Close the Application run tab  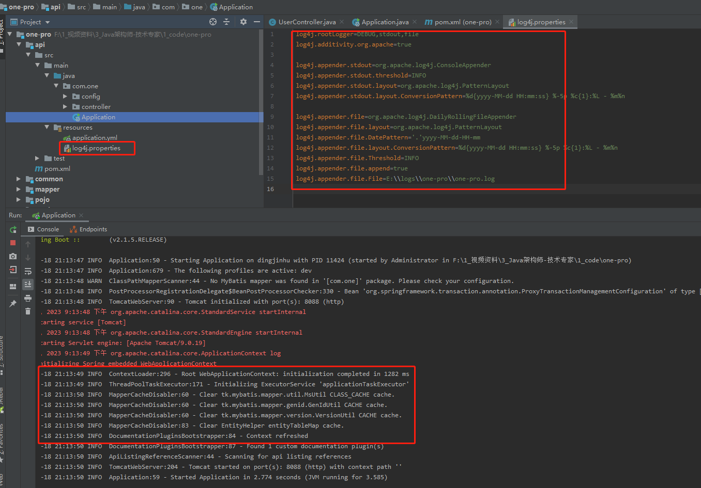tap(81, 215)
